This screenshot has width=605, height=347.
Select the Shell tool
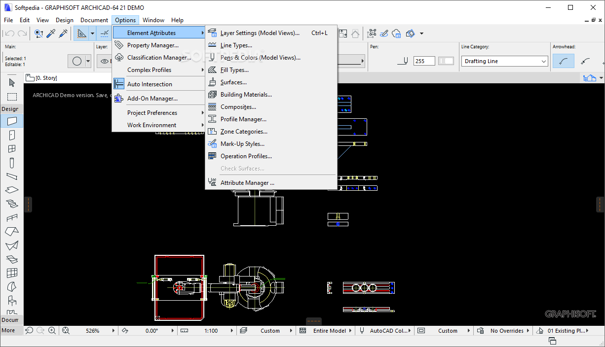pyautogui.click(x=12, y=245)
